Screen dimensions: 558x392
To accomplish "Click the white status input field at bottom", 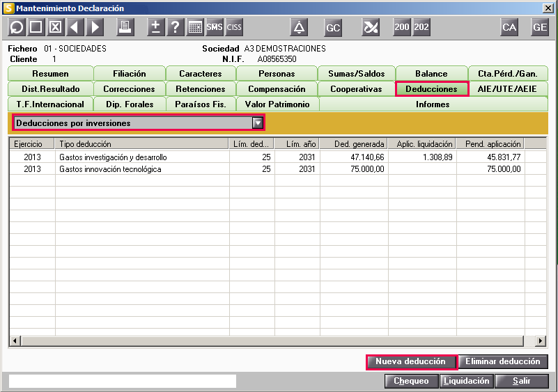I will click(x=123, y=381).
